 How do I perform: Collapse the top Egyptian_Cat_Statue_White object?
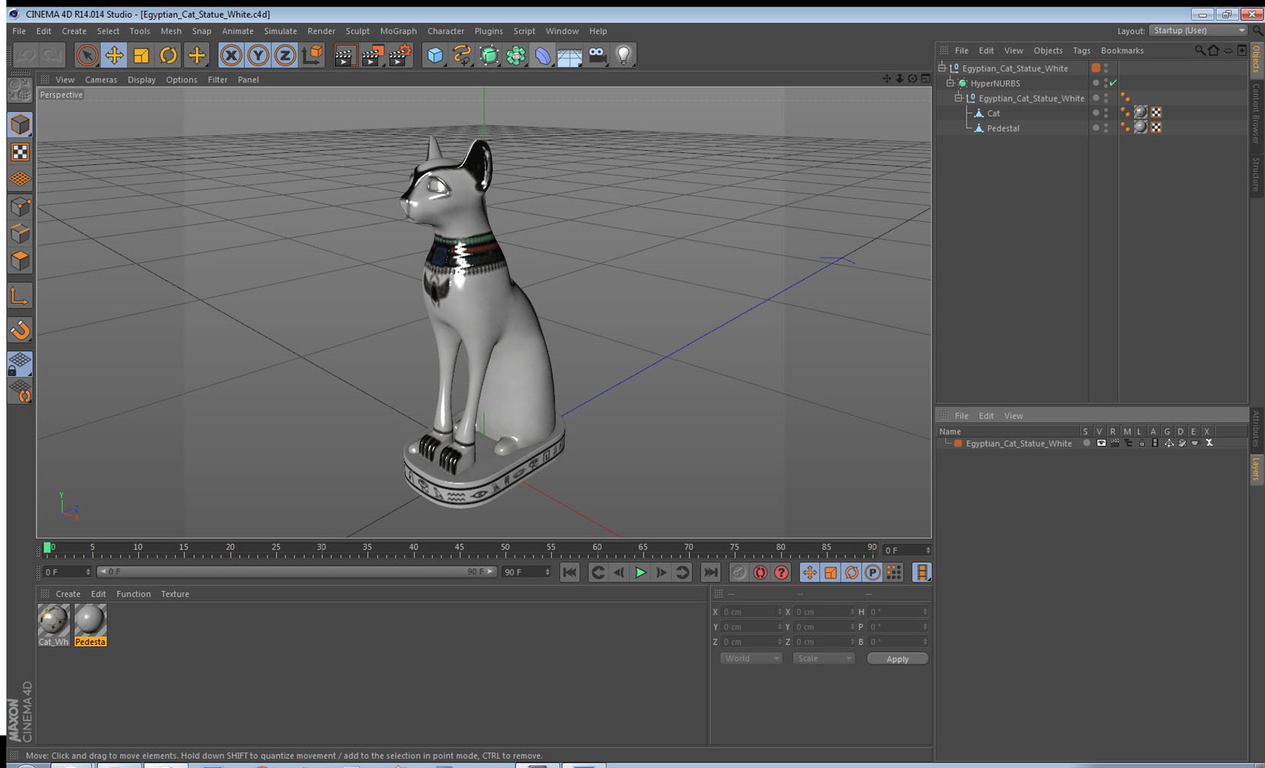pos(942,68)
